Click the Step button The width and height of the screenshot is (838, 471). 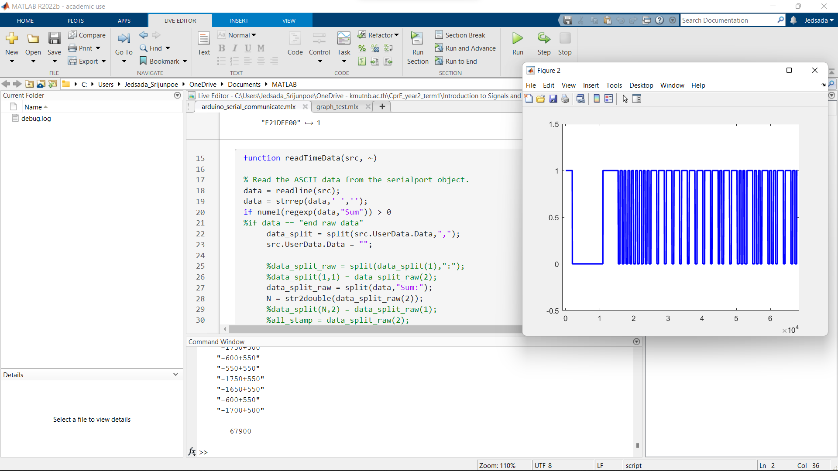click(x=544, y=44)
